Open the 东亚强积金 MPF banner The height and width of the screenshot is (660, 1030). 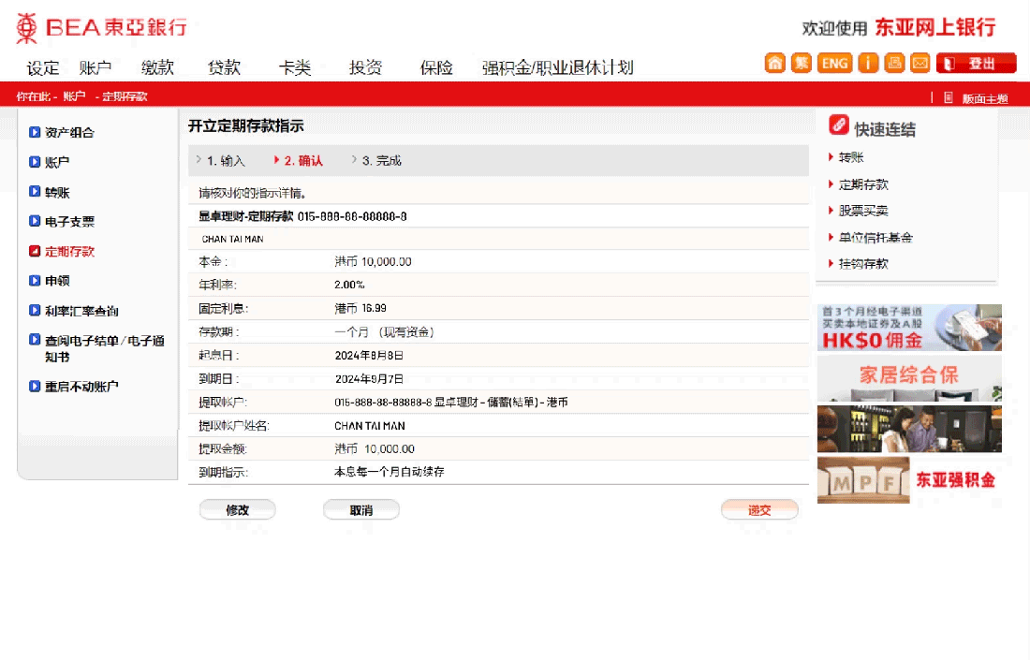910,480
